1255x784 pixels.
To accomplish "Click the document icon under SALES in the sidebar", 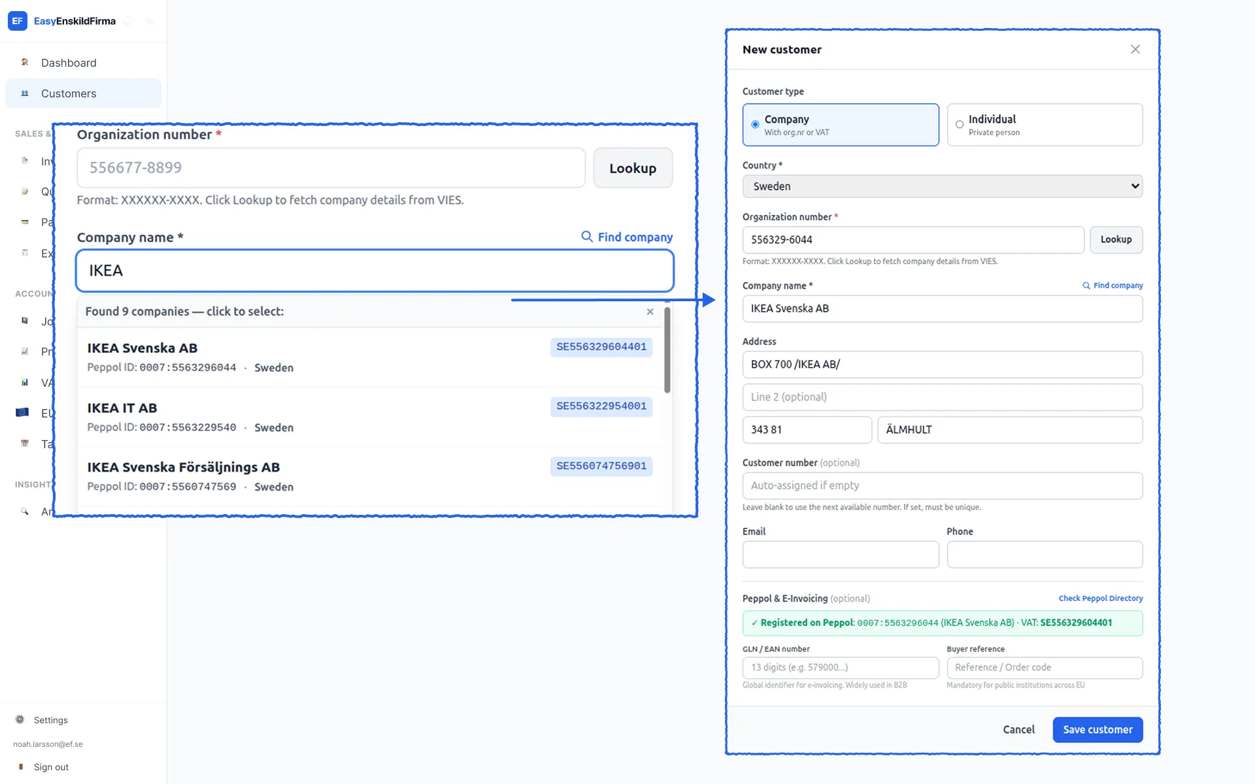I will click(x=25, y=161).
